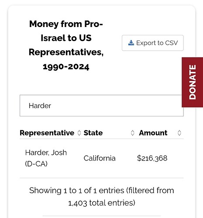The image size is (203, 218).
Task: Click the word Harder in search box
Action: pos(40,106)
